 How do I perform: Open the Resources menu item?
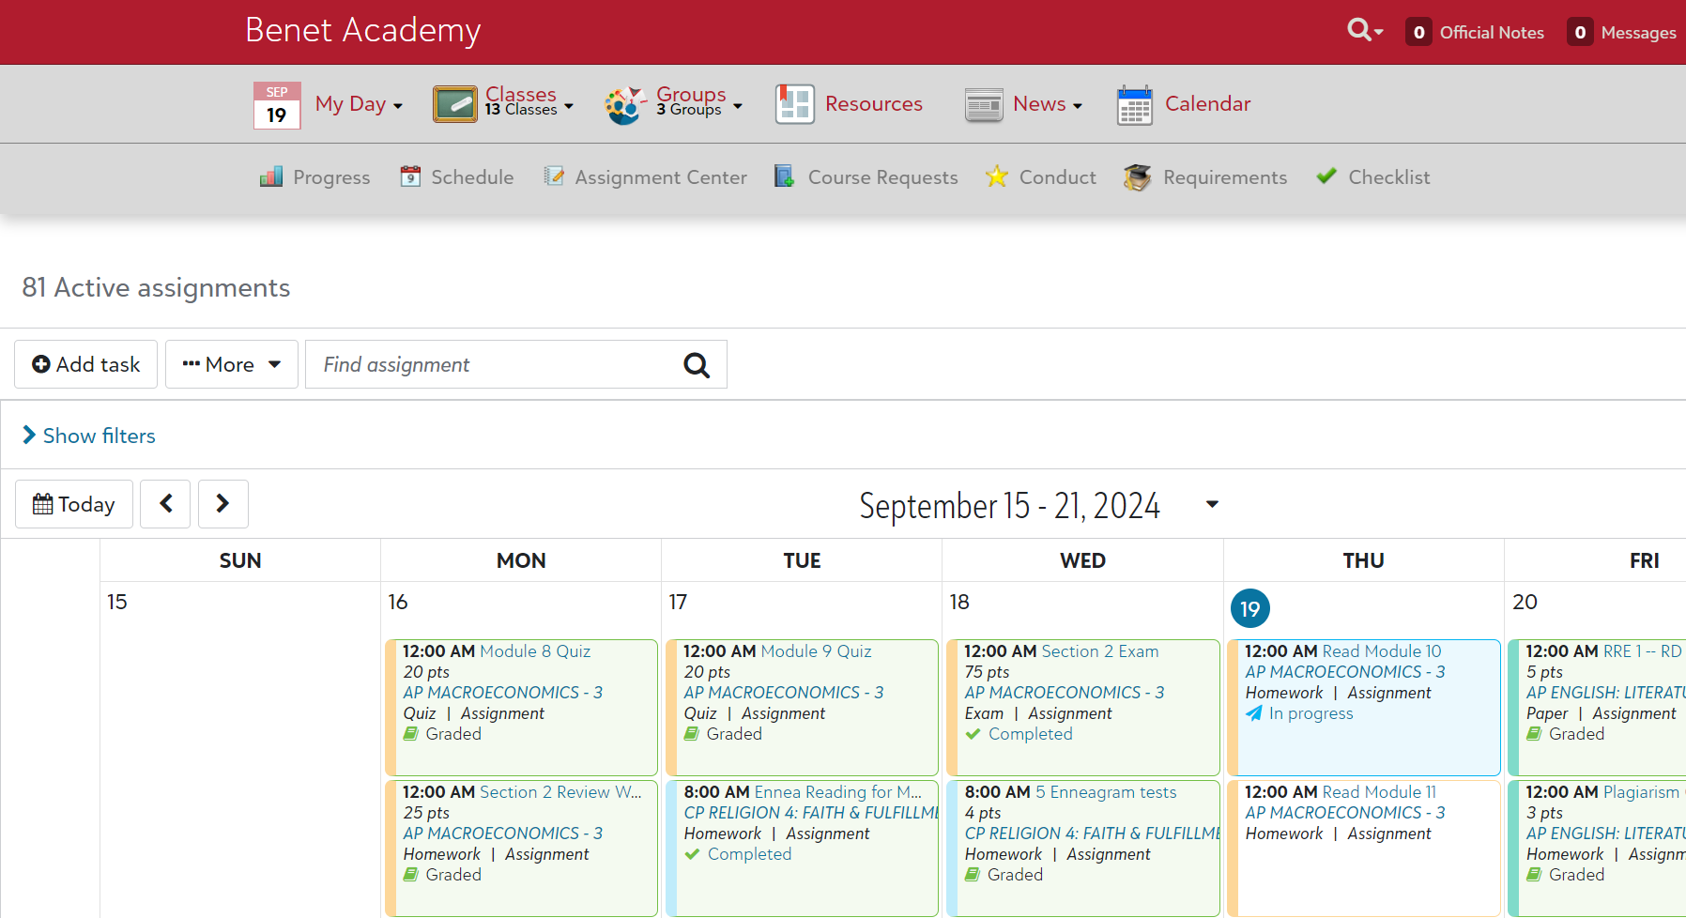pos(874,104)
